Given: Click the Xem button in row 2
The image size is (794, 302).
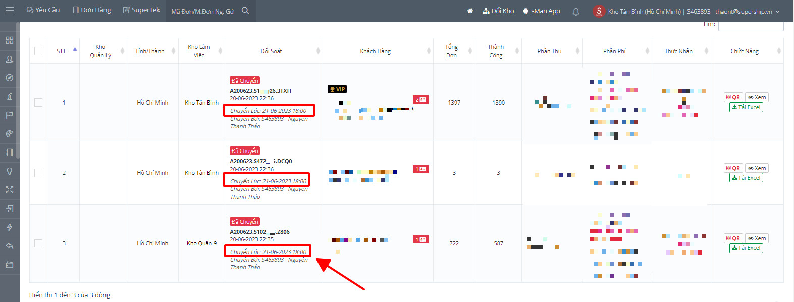Looking at the screenshot, I should pos(757,168).
